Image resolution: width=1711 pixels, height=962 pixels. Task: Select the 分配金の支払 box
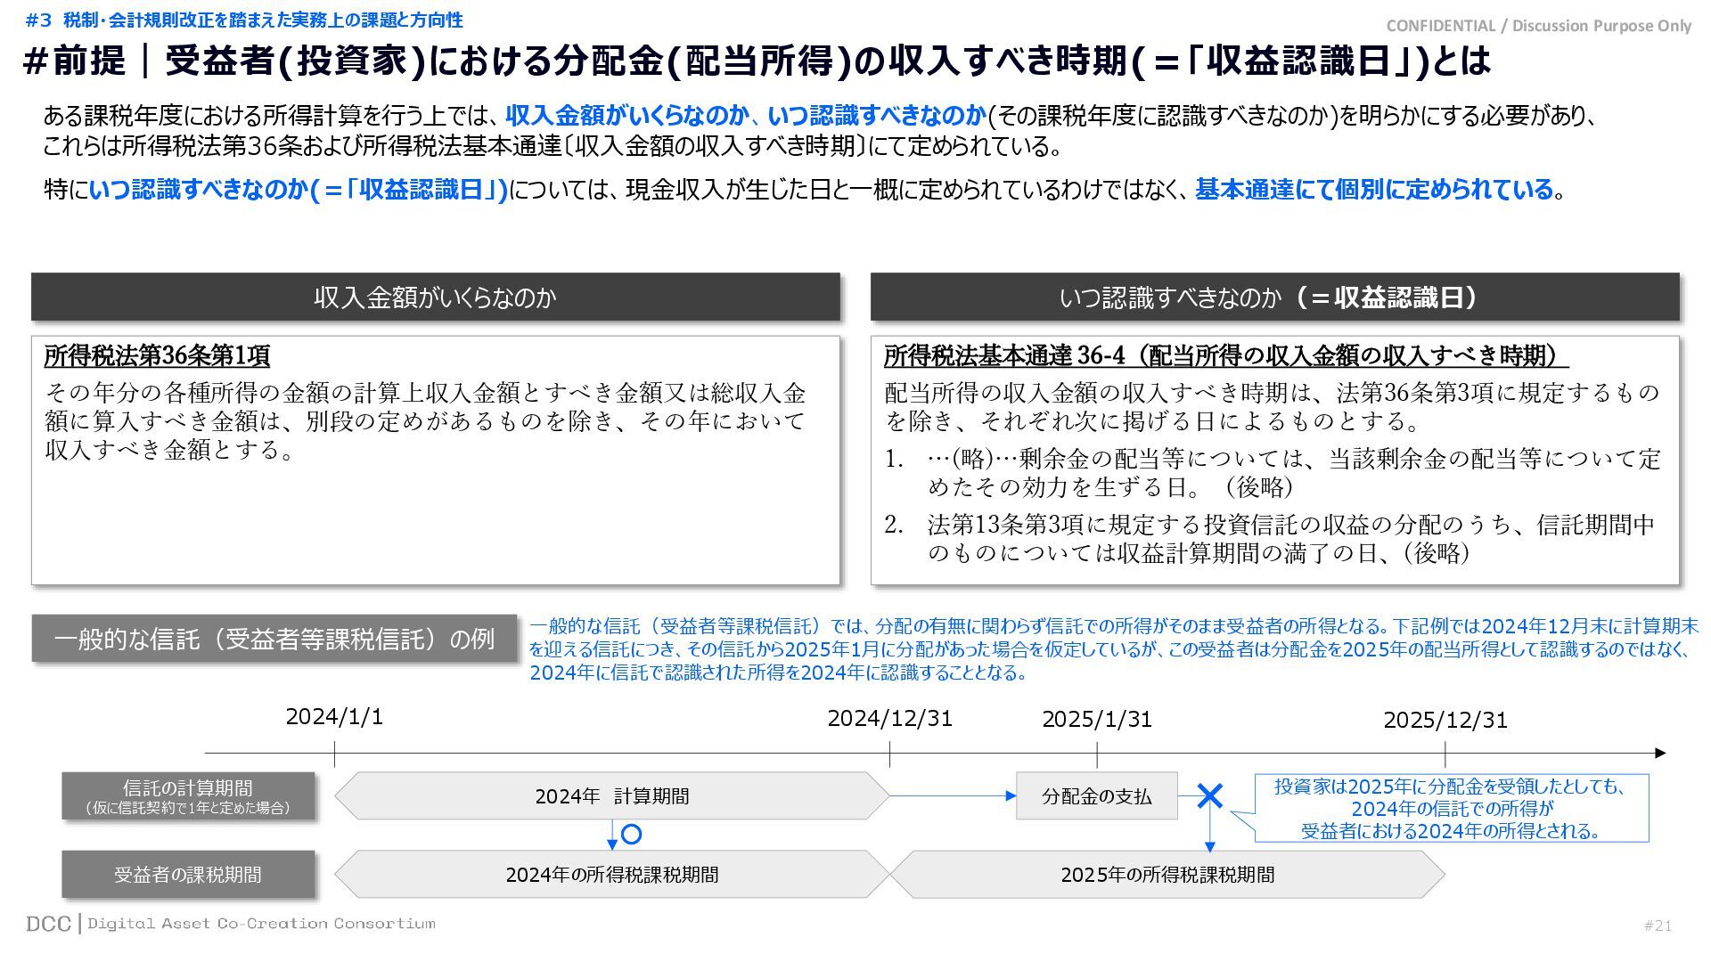click(x=1097, y=795)
